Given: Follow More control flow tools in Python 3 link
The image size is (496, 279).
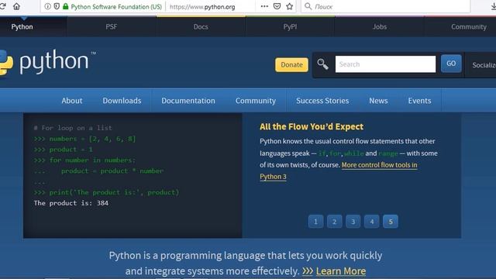Looking at the screenshot, I should (x=379, y=165).
